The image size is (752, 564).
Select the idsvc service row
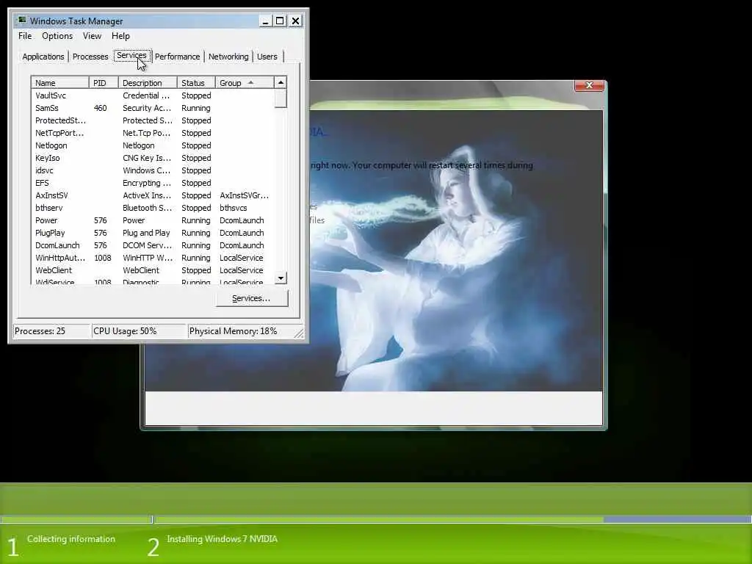pyautogui.click(x=153, y=170)
